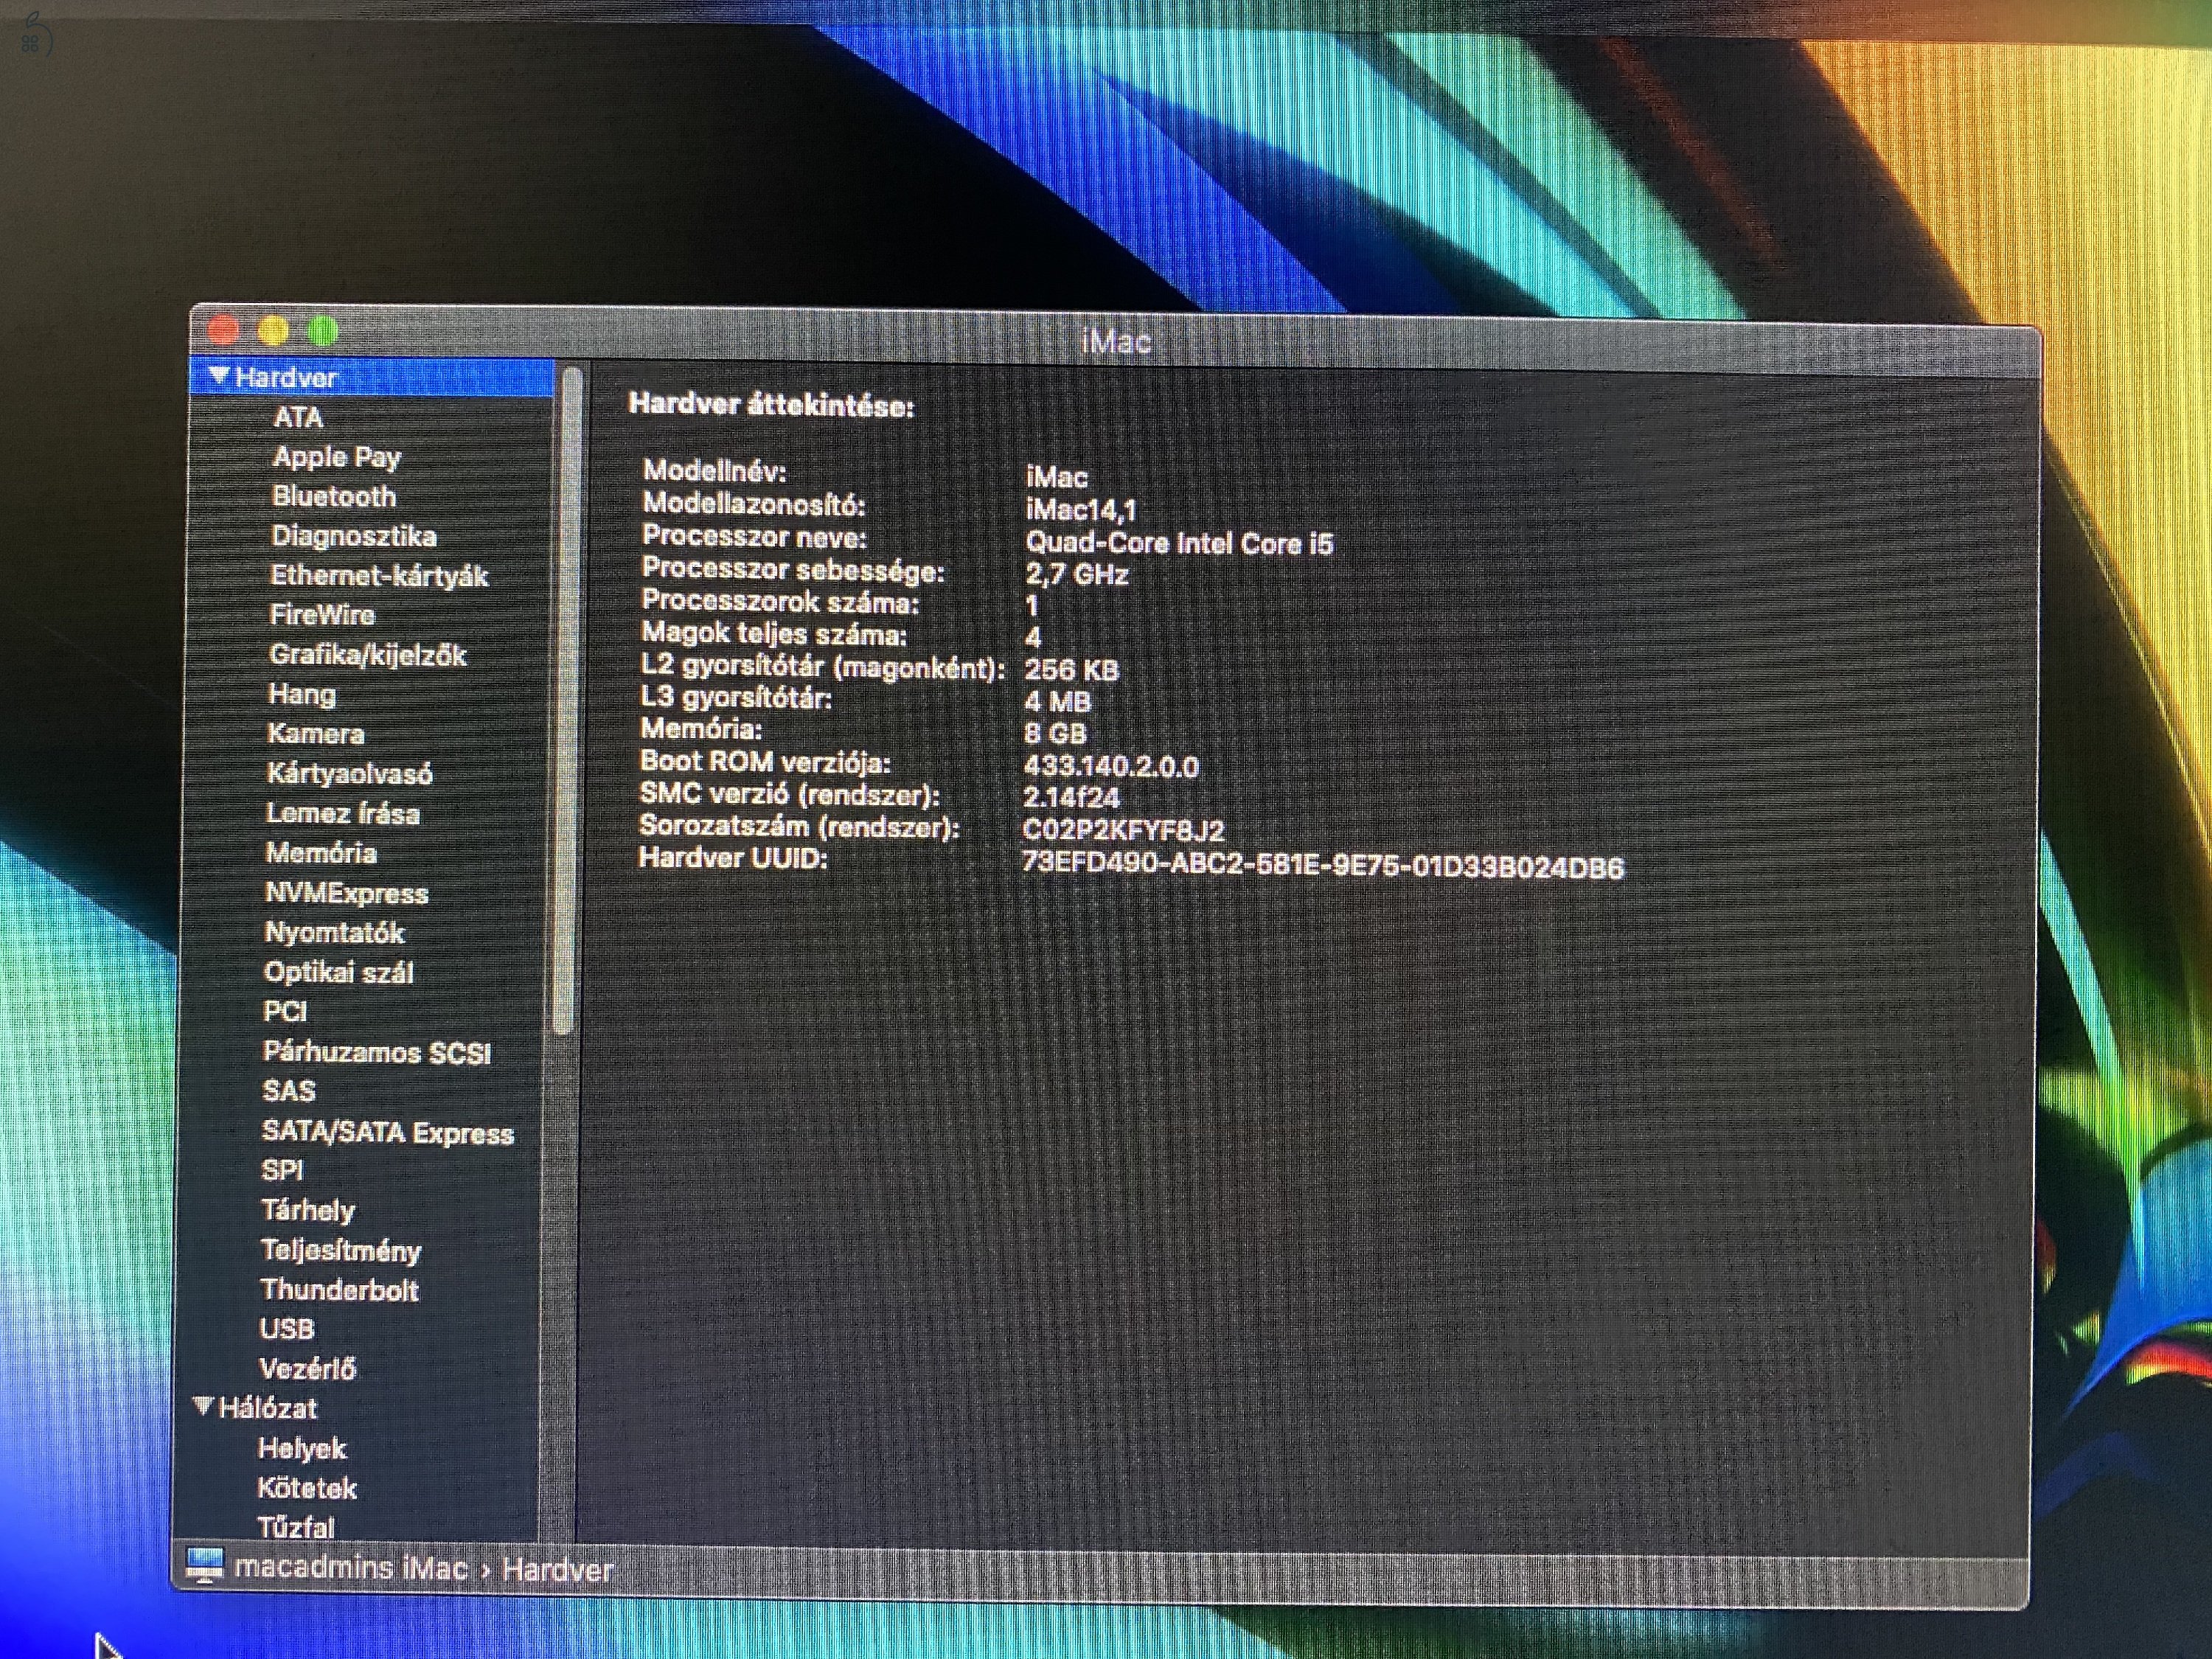2212x1659 pixels.
Task: Select Kötetek under Hálózat
Action: tap(307, 1488)
